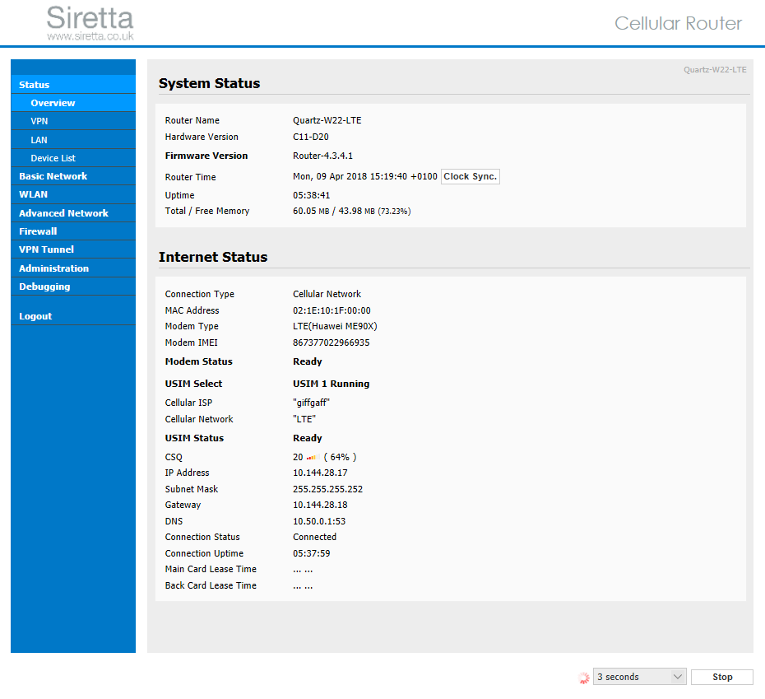Click the Cellular Network connection type value
The image size is (765, 699).
click(x=327, y=294)
